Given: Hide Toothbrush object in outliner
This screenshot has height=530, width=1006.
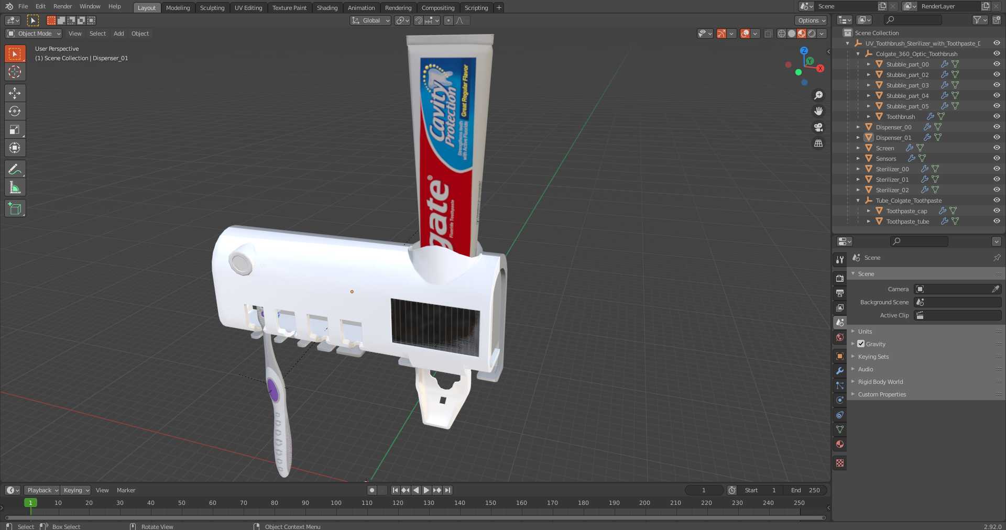Looking at the screenshot, I should click(x=997, y=116).
